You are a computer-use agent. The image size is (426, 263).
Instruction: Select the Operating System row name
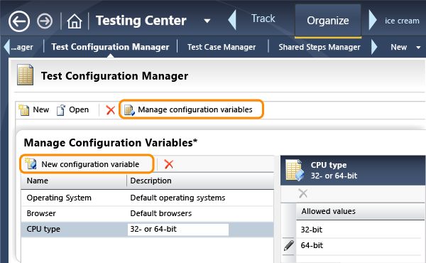(59, 198)
